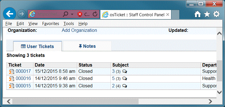Open Favorites star icon
The height and width of the screenshot is (107, 225).
tap(207, 14)
